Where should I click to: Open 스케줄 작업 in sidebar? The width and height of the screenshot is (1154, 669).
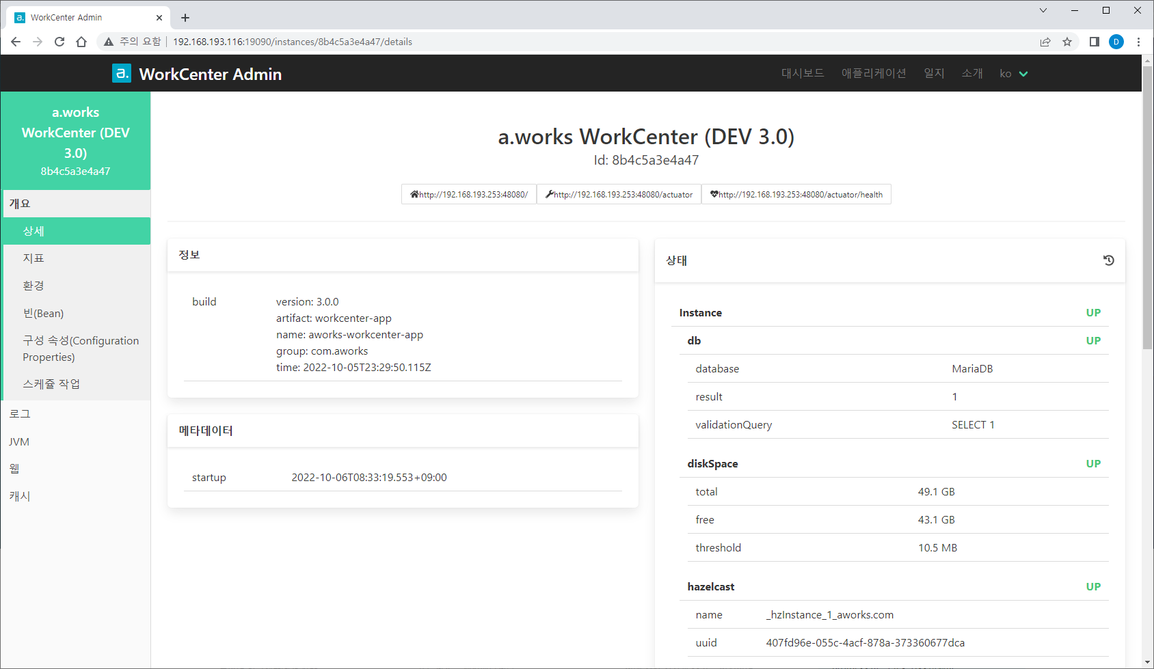point(76,384)
